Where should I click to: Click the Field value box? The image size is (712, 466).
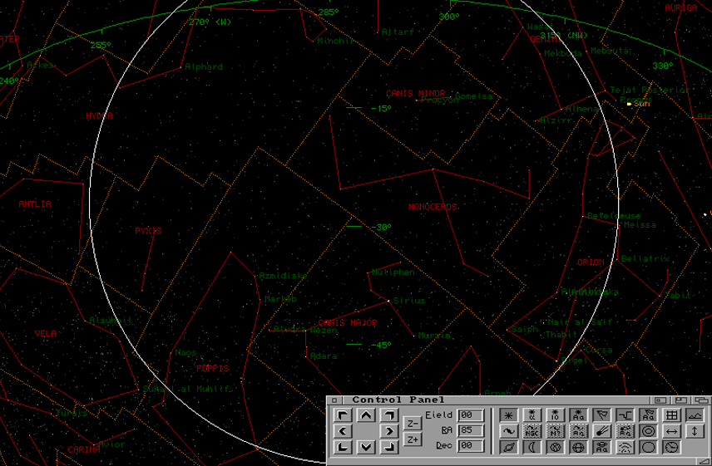click(471, 415)
